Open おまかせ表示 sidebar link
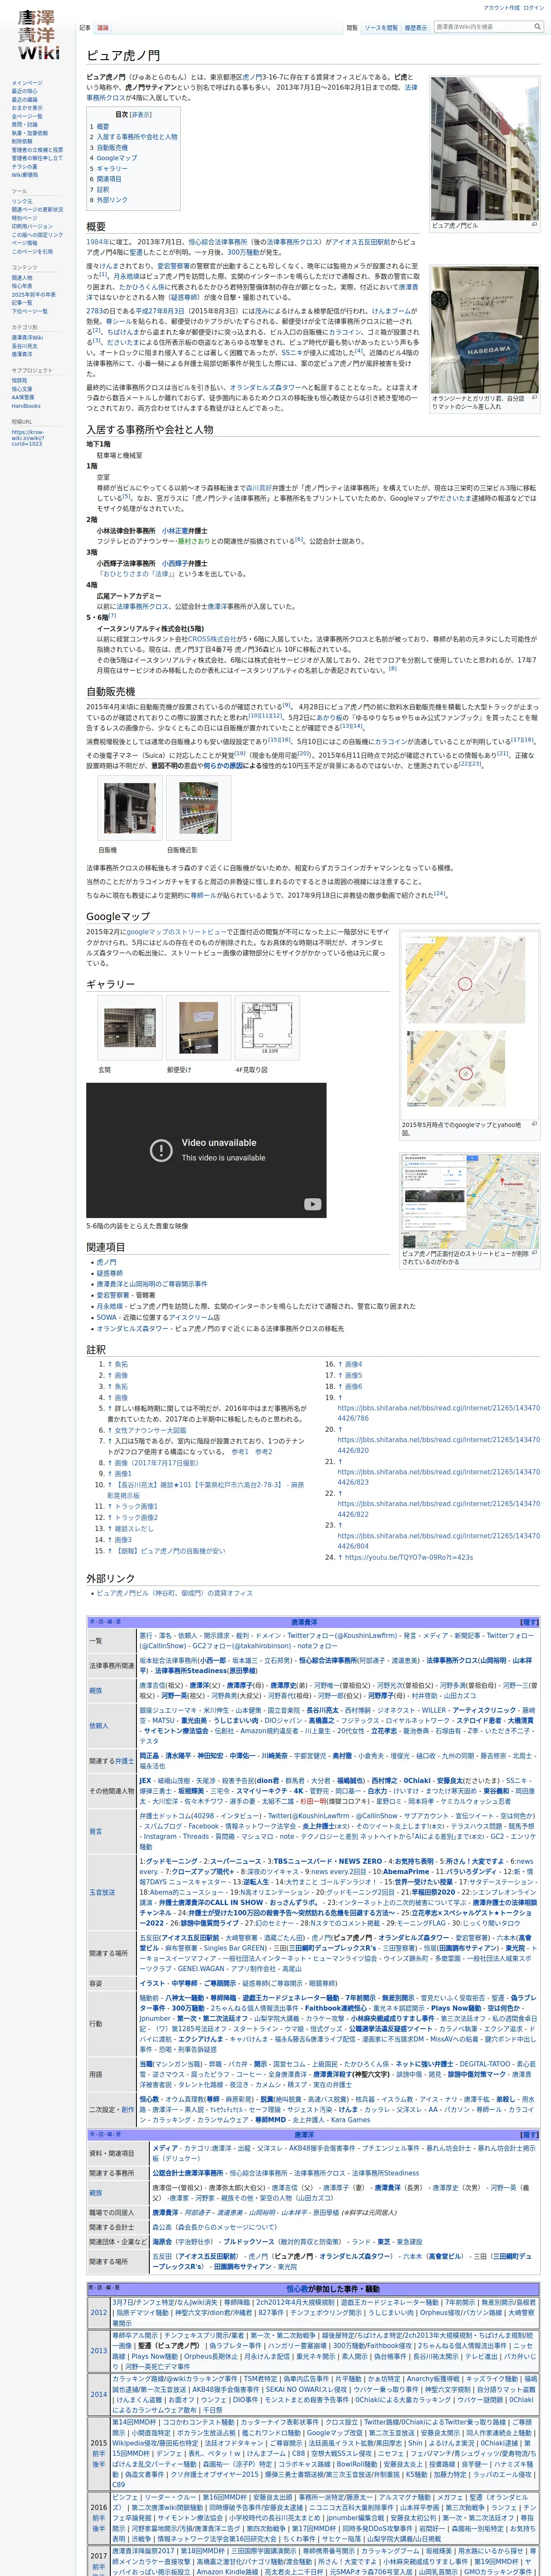 pos(27,108)
